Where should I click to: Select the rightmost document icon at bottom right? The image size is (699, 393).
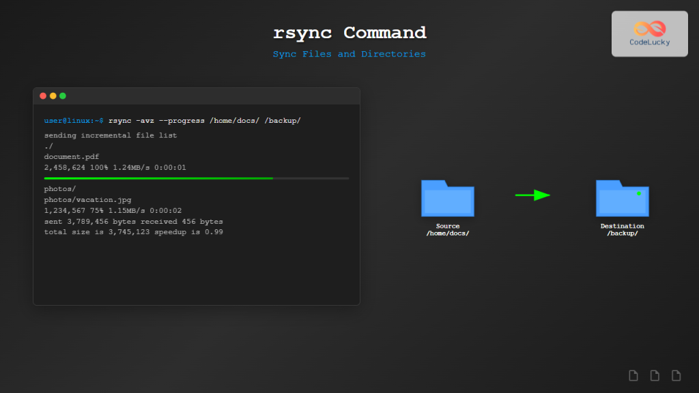[x=676, y=375]
